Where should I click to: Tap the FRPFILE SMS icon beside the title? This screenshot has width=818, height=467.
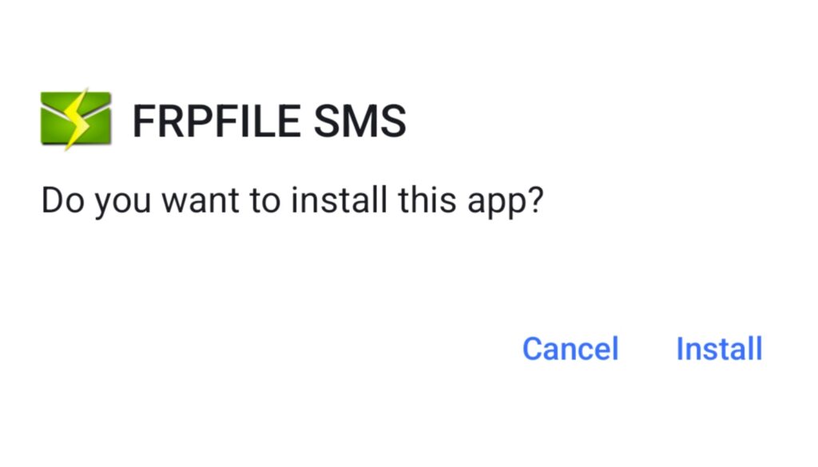click(76, 119)
